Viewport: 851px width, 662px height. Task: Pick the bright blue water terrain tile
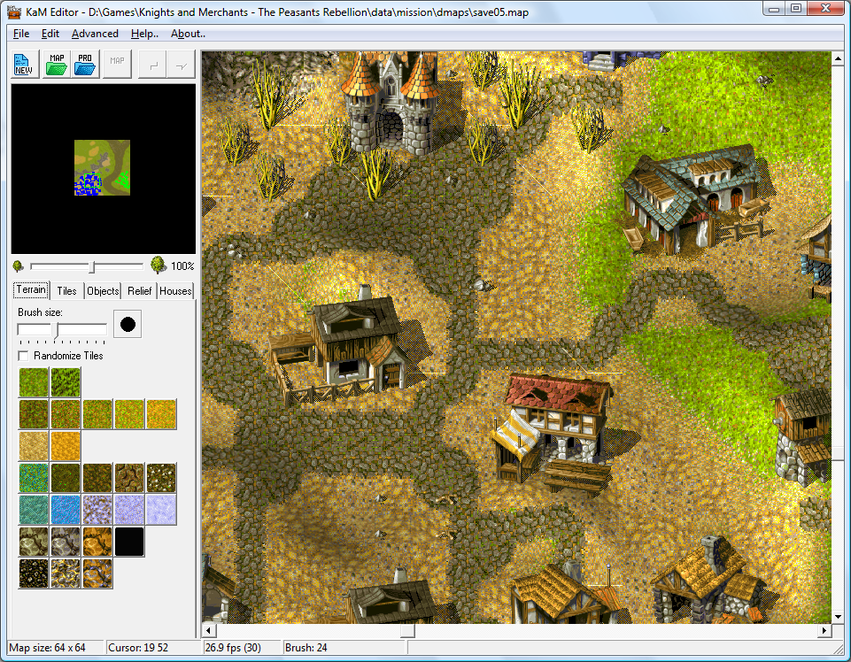[x=66, y=510]
